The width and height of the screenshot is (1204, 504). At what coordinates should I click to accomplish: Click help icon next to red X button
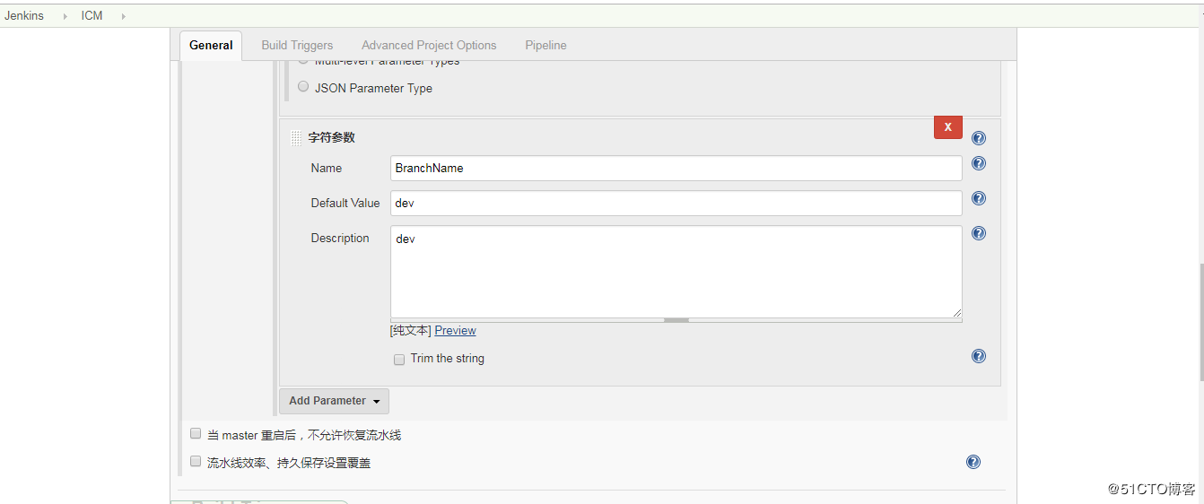coord(979,138)
